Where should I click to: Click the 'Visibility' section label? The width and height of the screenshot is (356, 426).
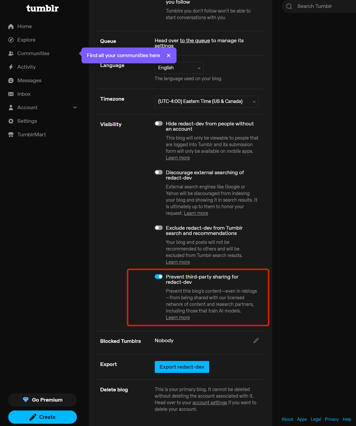click(111, 124)
